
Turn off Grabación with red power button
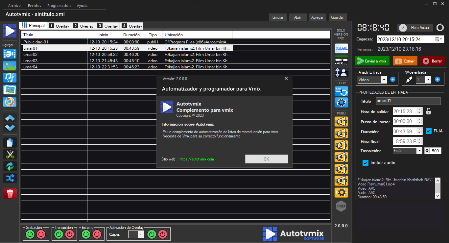tap(41, 234)
